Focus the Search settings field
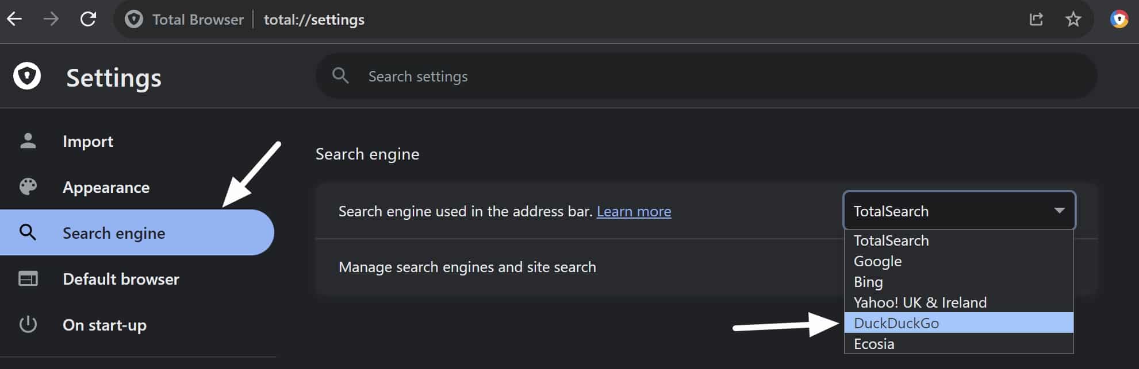Image resolution: width=1139 pixels, height=369 pixels. (706, 76)
